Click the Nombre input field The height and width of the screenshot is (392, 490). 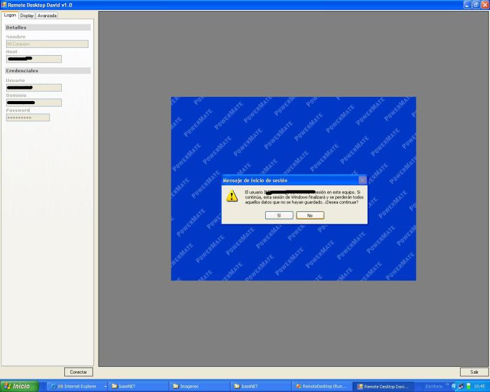(x=47, y=44)
